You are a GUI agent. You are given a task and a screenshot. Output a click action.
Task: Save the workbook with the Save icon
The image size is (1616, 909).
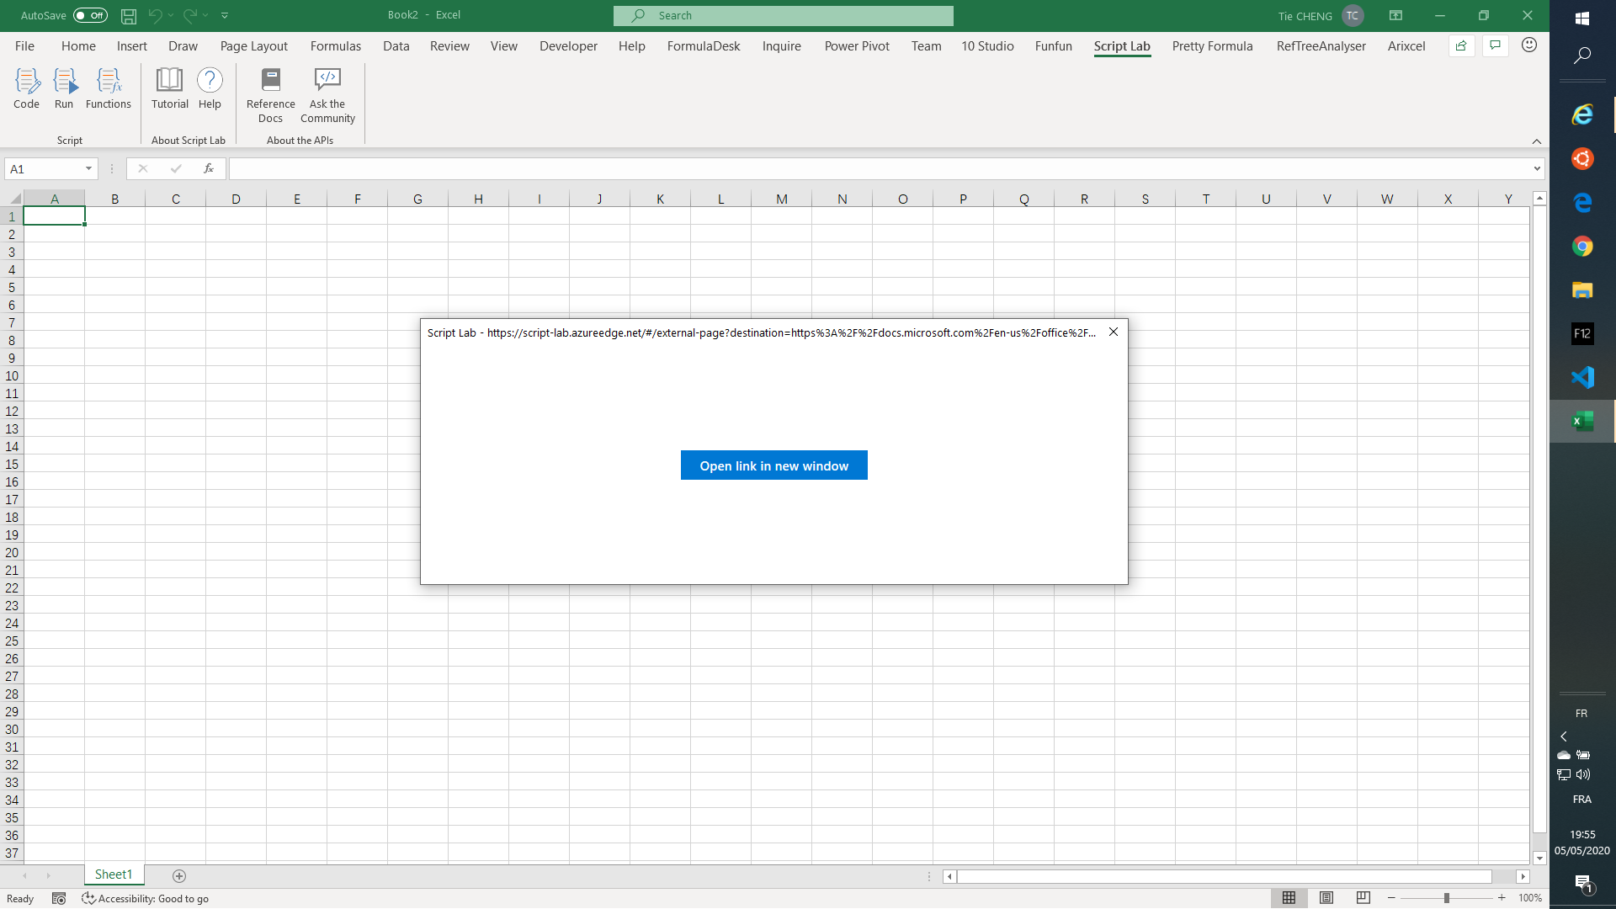point(129,15)
